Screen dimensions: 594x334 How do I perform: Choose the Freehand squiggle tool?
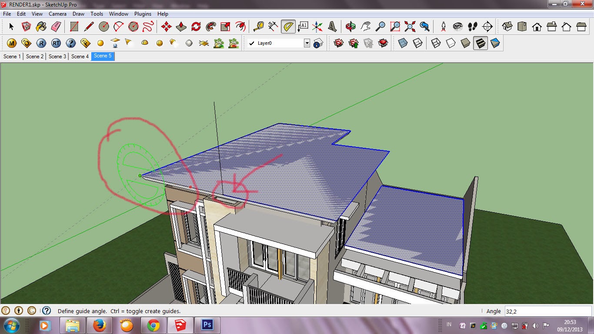tap(148, 27)
